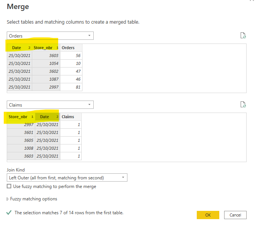Image resolution: width=256 pixels, height=227 pixels.
Task: Click store number 3602 in Orders table
Action: click(46, 71)
